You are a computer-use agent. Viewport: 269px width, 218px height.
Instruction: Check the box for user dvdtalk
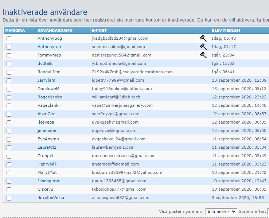click(x=9, y=64)
